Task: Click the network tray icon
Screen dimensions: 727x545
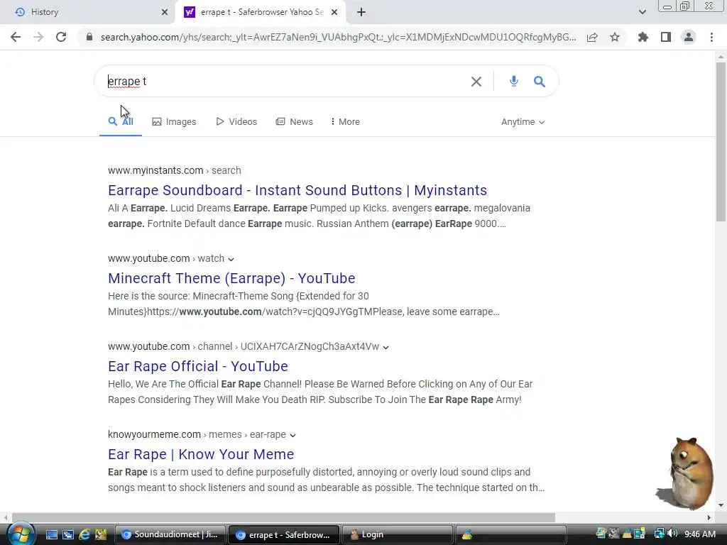Action: point(659,534)
